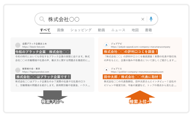The height and width of the screenshot is (116, 192).
Task: Open the ニュース tab
Action: click(118, 30)
